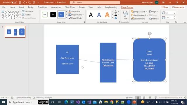Image resolution: width=187 pixels, height=105 pixels.
Task: Apply the black WordArt style A
Action: coord(91,15)
